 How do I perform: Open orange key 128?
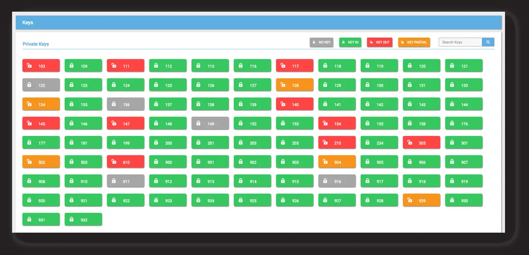coord(295,85)
